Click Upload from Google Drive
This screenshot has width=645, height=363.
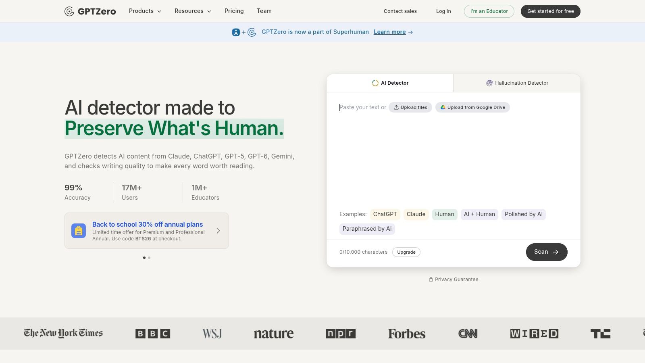coord(472,107)
